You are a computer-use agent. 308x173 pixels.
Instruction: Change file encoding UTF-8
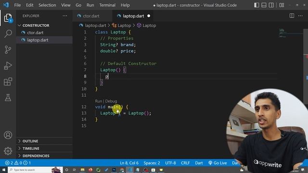[x=170, y=163]
